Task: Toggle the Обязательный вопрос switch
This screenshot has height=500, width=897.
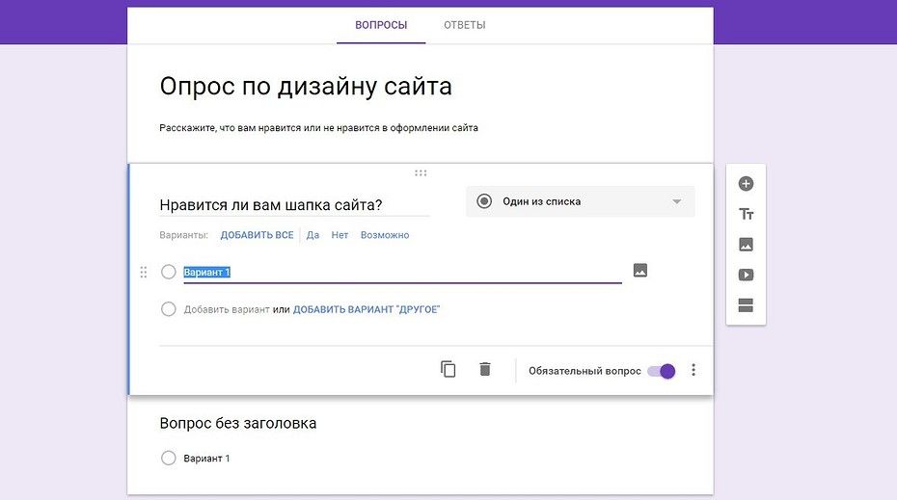Action: [x=662, y=371]
